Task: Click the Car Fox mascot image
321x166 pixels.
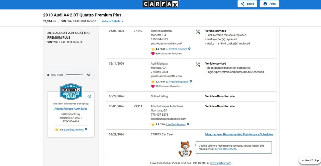Action: click(185, 149)
